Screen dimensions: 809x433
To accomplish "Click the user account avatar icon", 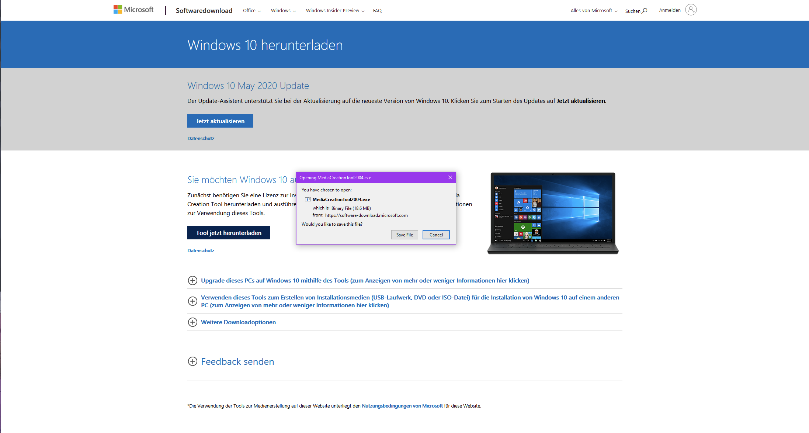I will click(691, 10).
